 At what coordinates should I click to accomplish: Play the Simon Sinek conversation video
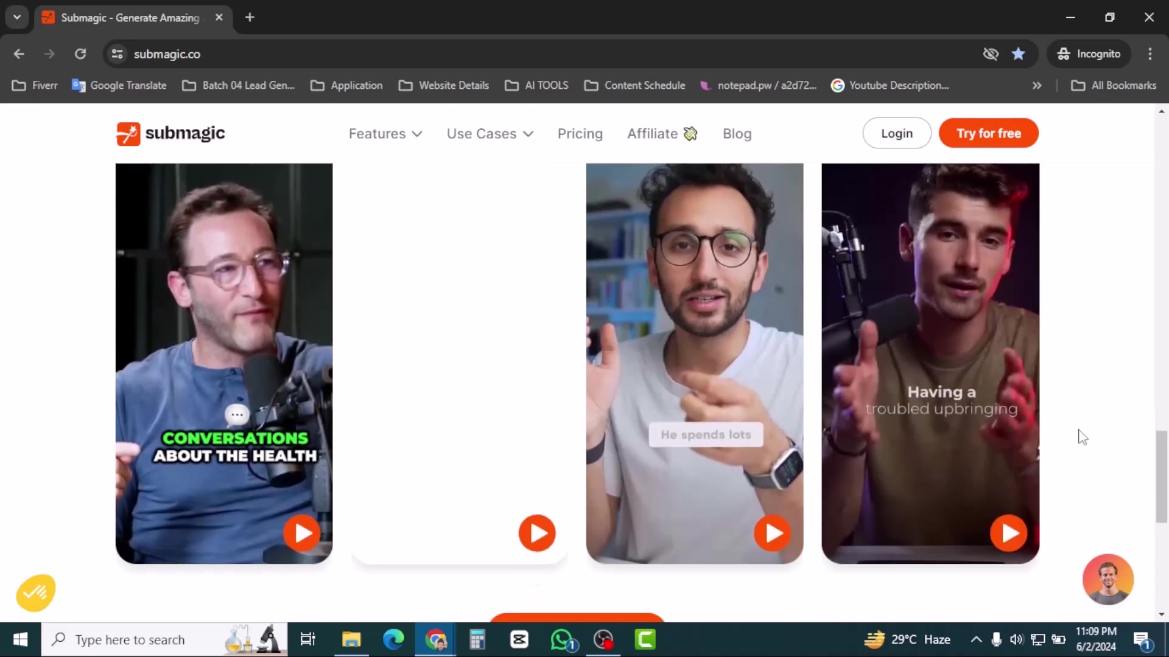click(x=302, y=533)
